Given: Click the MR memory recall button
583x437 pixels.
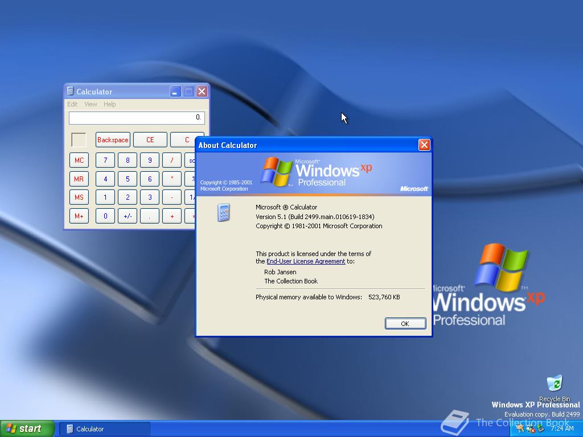Looking at the screenshot, I should [79, 179].
